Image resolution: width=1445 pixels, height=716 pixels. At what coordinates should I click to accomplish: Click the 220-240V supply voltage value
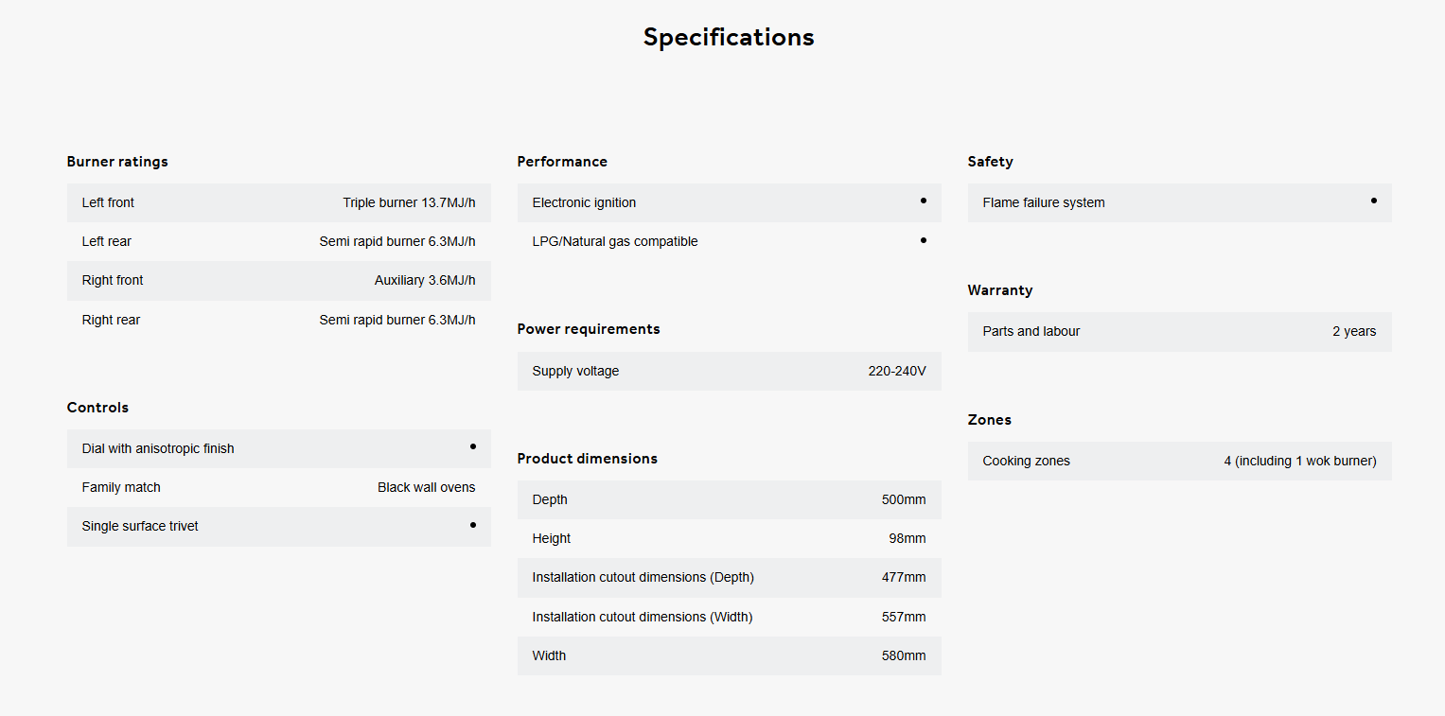896,371
